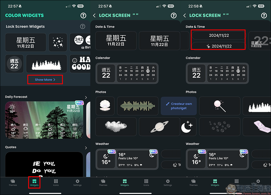Open Settings tab in left screen

pos(78,183)
